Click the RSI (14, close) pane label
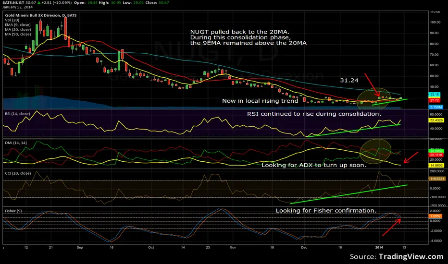 17,114
